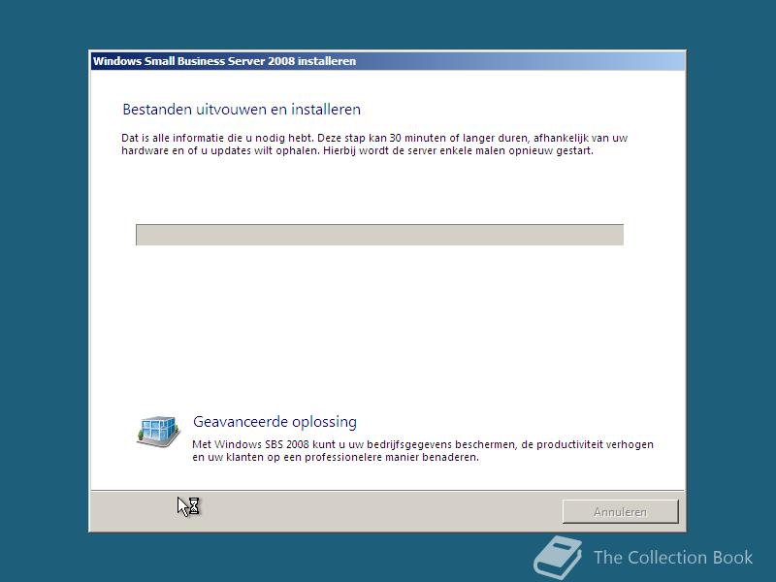Click the office building icon
The height and width of the screenshot is (582, 776).
click(x=158, y=432)
